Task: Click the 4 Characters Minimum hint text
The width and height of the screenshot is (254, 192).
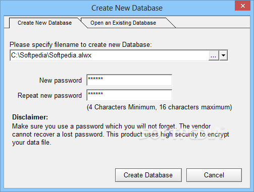Action: pyautogui.click(x=159, y=107)
